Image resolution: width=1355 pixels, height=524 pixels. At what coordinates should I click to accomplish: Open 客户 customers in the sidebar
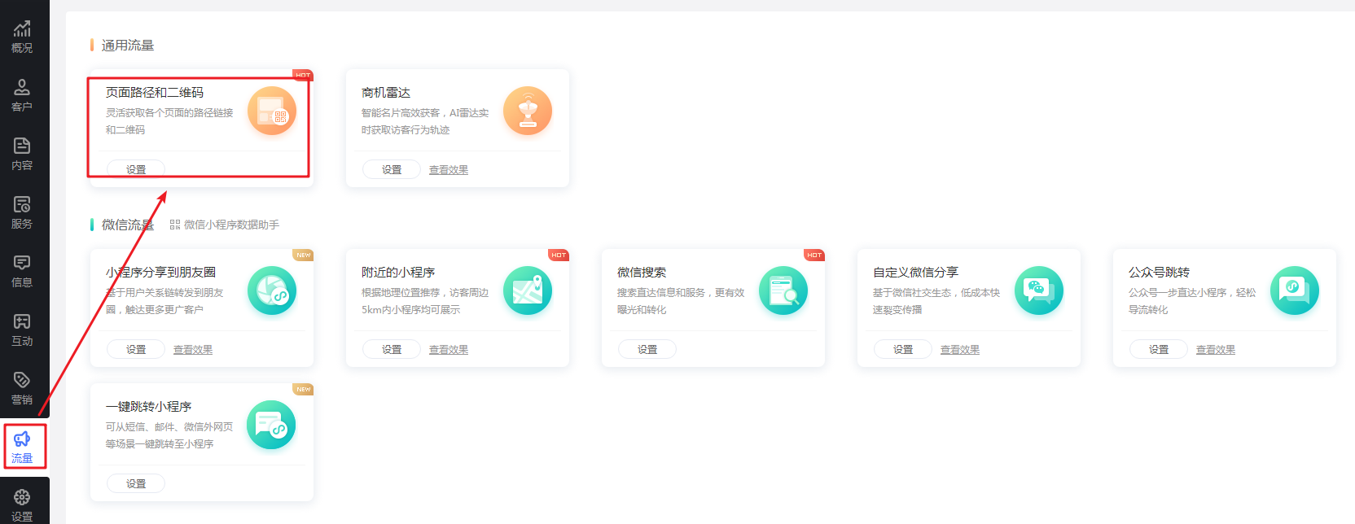[x=22, y=95]
